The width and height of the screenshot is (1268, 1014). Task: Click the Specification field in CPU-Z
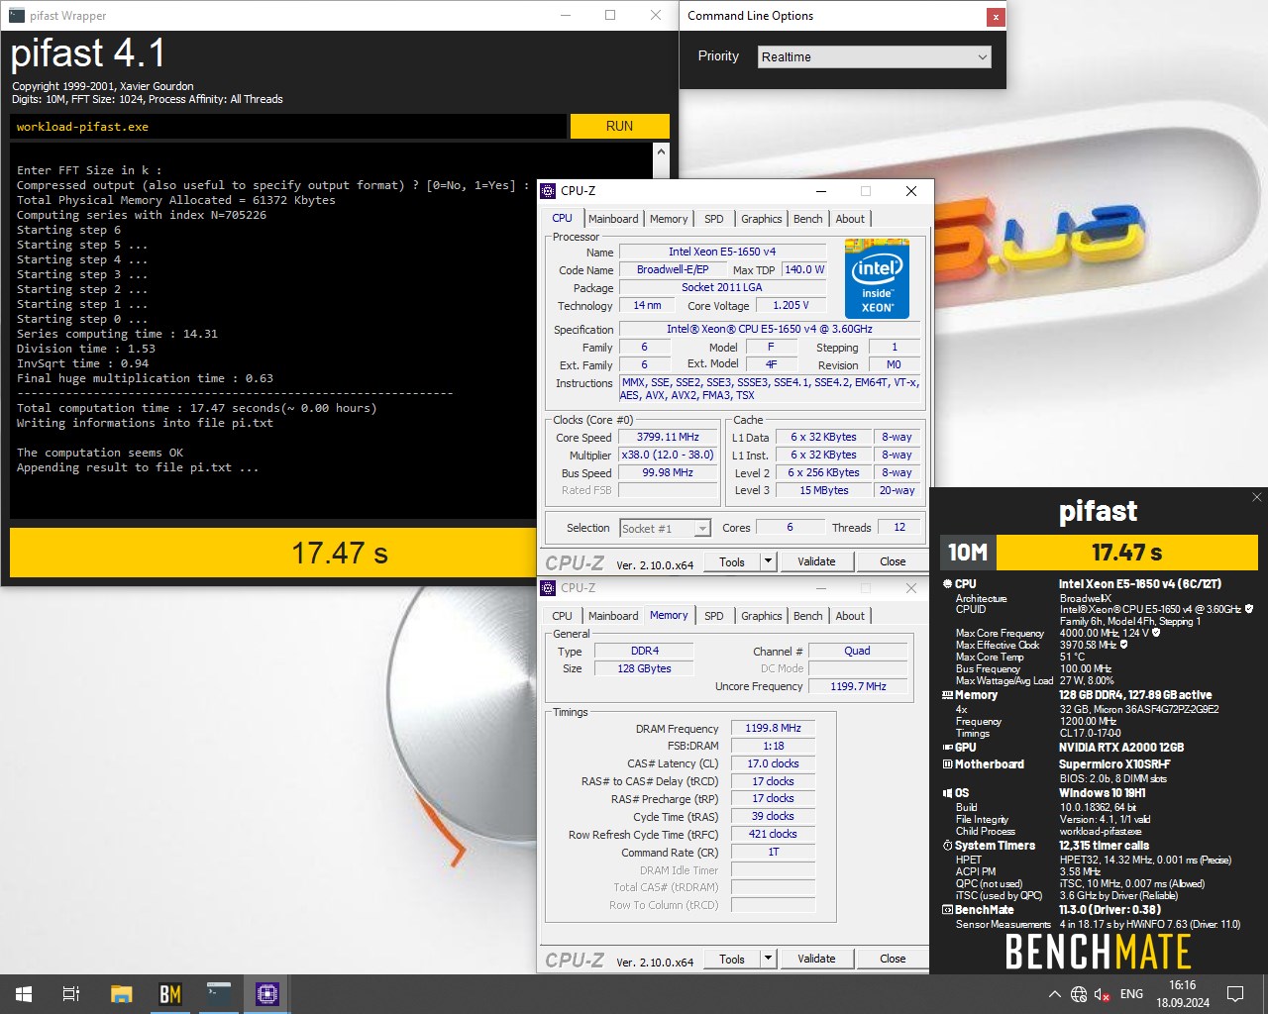pos(769,329)
